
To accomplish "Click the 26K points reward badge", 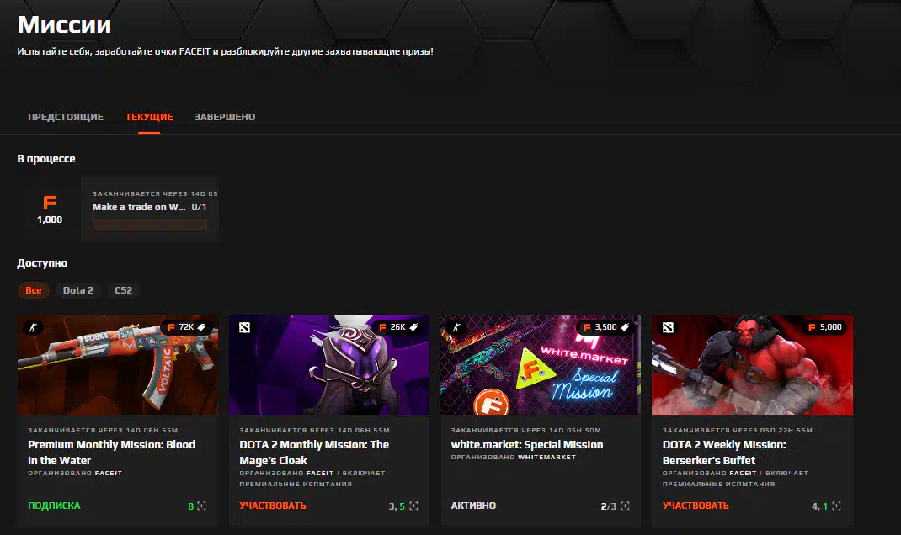I will click(397, 327).
